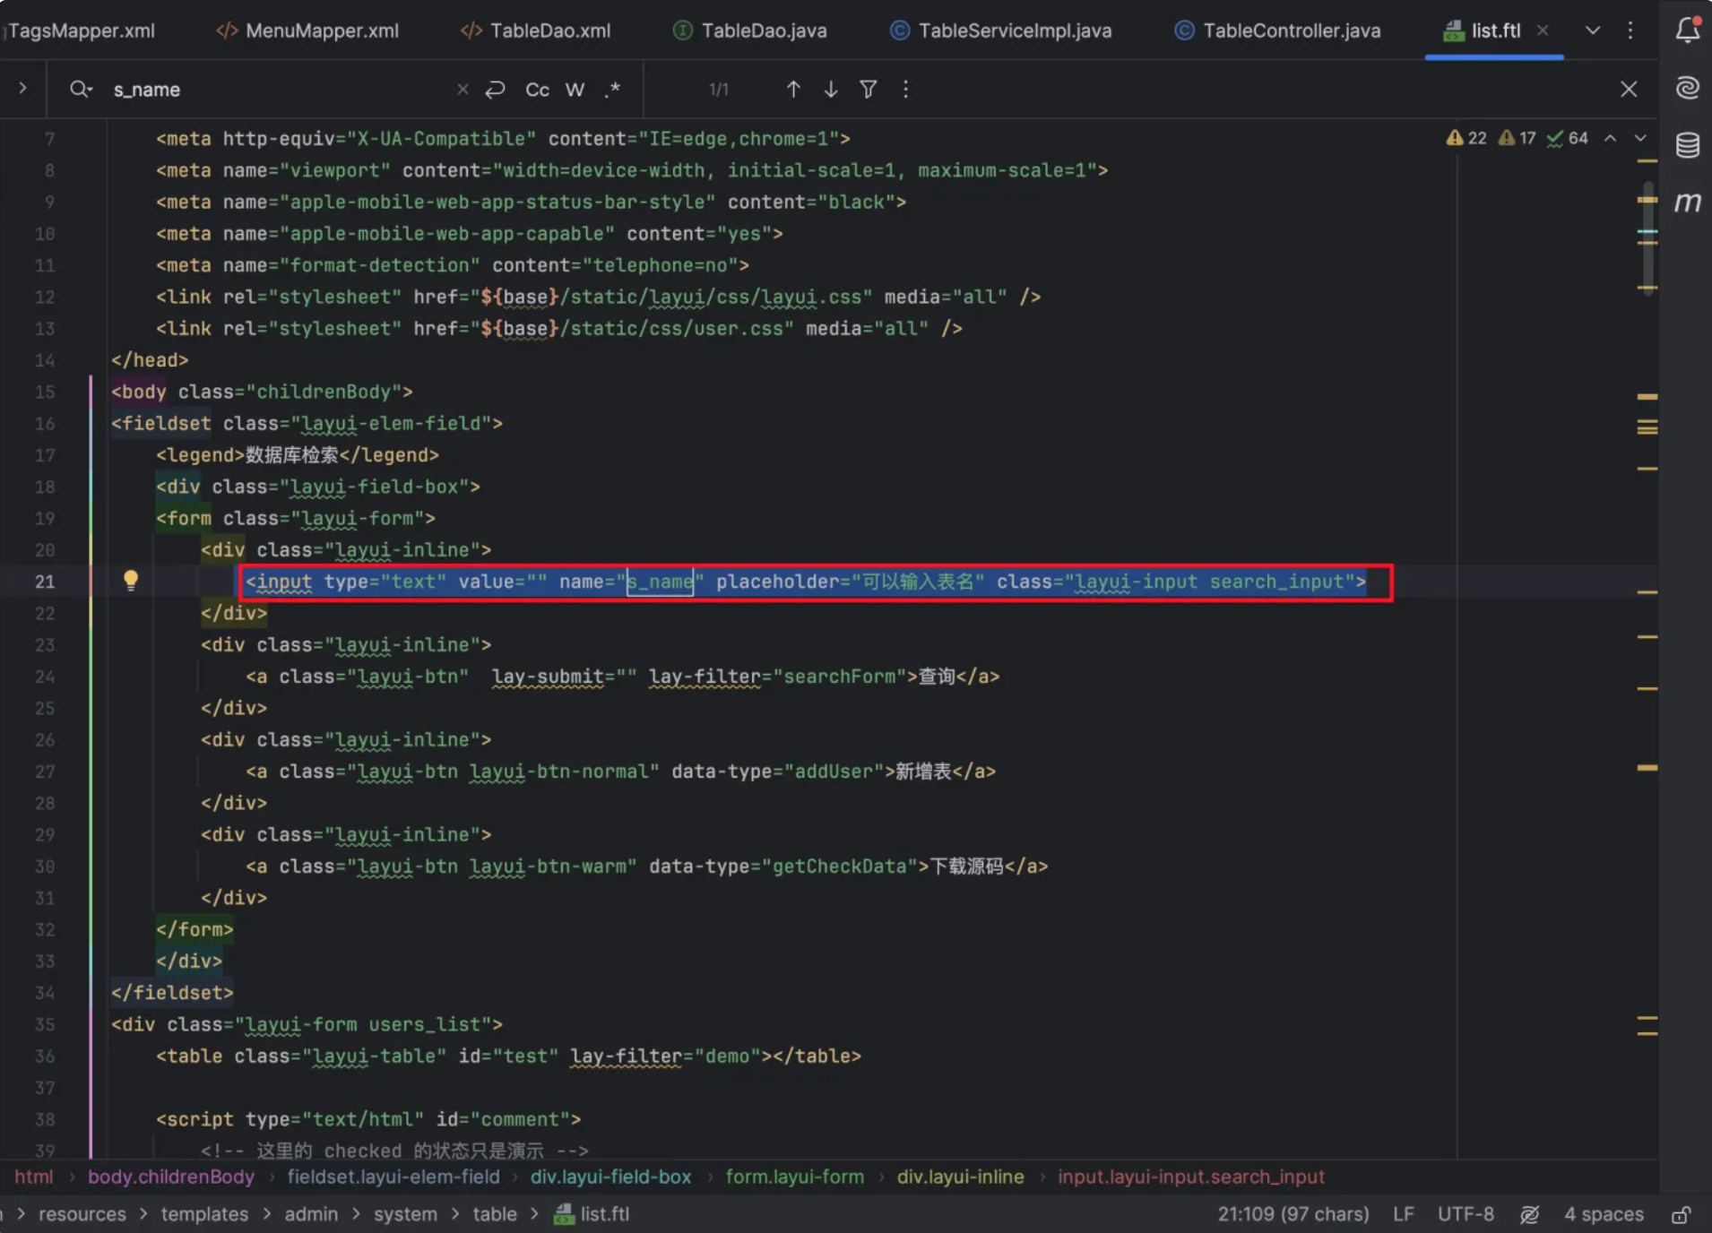This screenshot has height=1233, width=1712.
Task: Click the editor vertical scrollbar thumb
Action: click(1647, 238)
